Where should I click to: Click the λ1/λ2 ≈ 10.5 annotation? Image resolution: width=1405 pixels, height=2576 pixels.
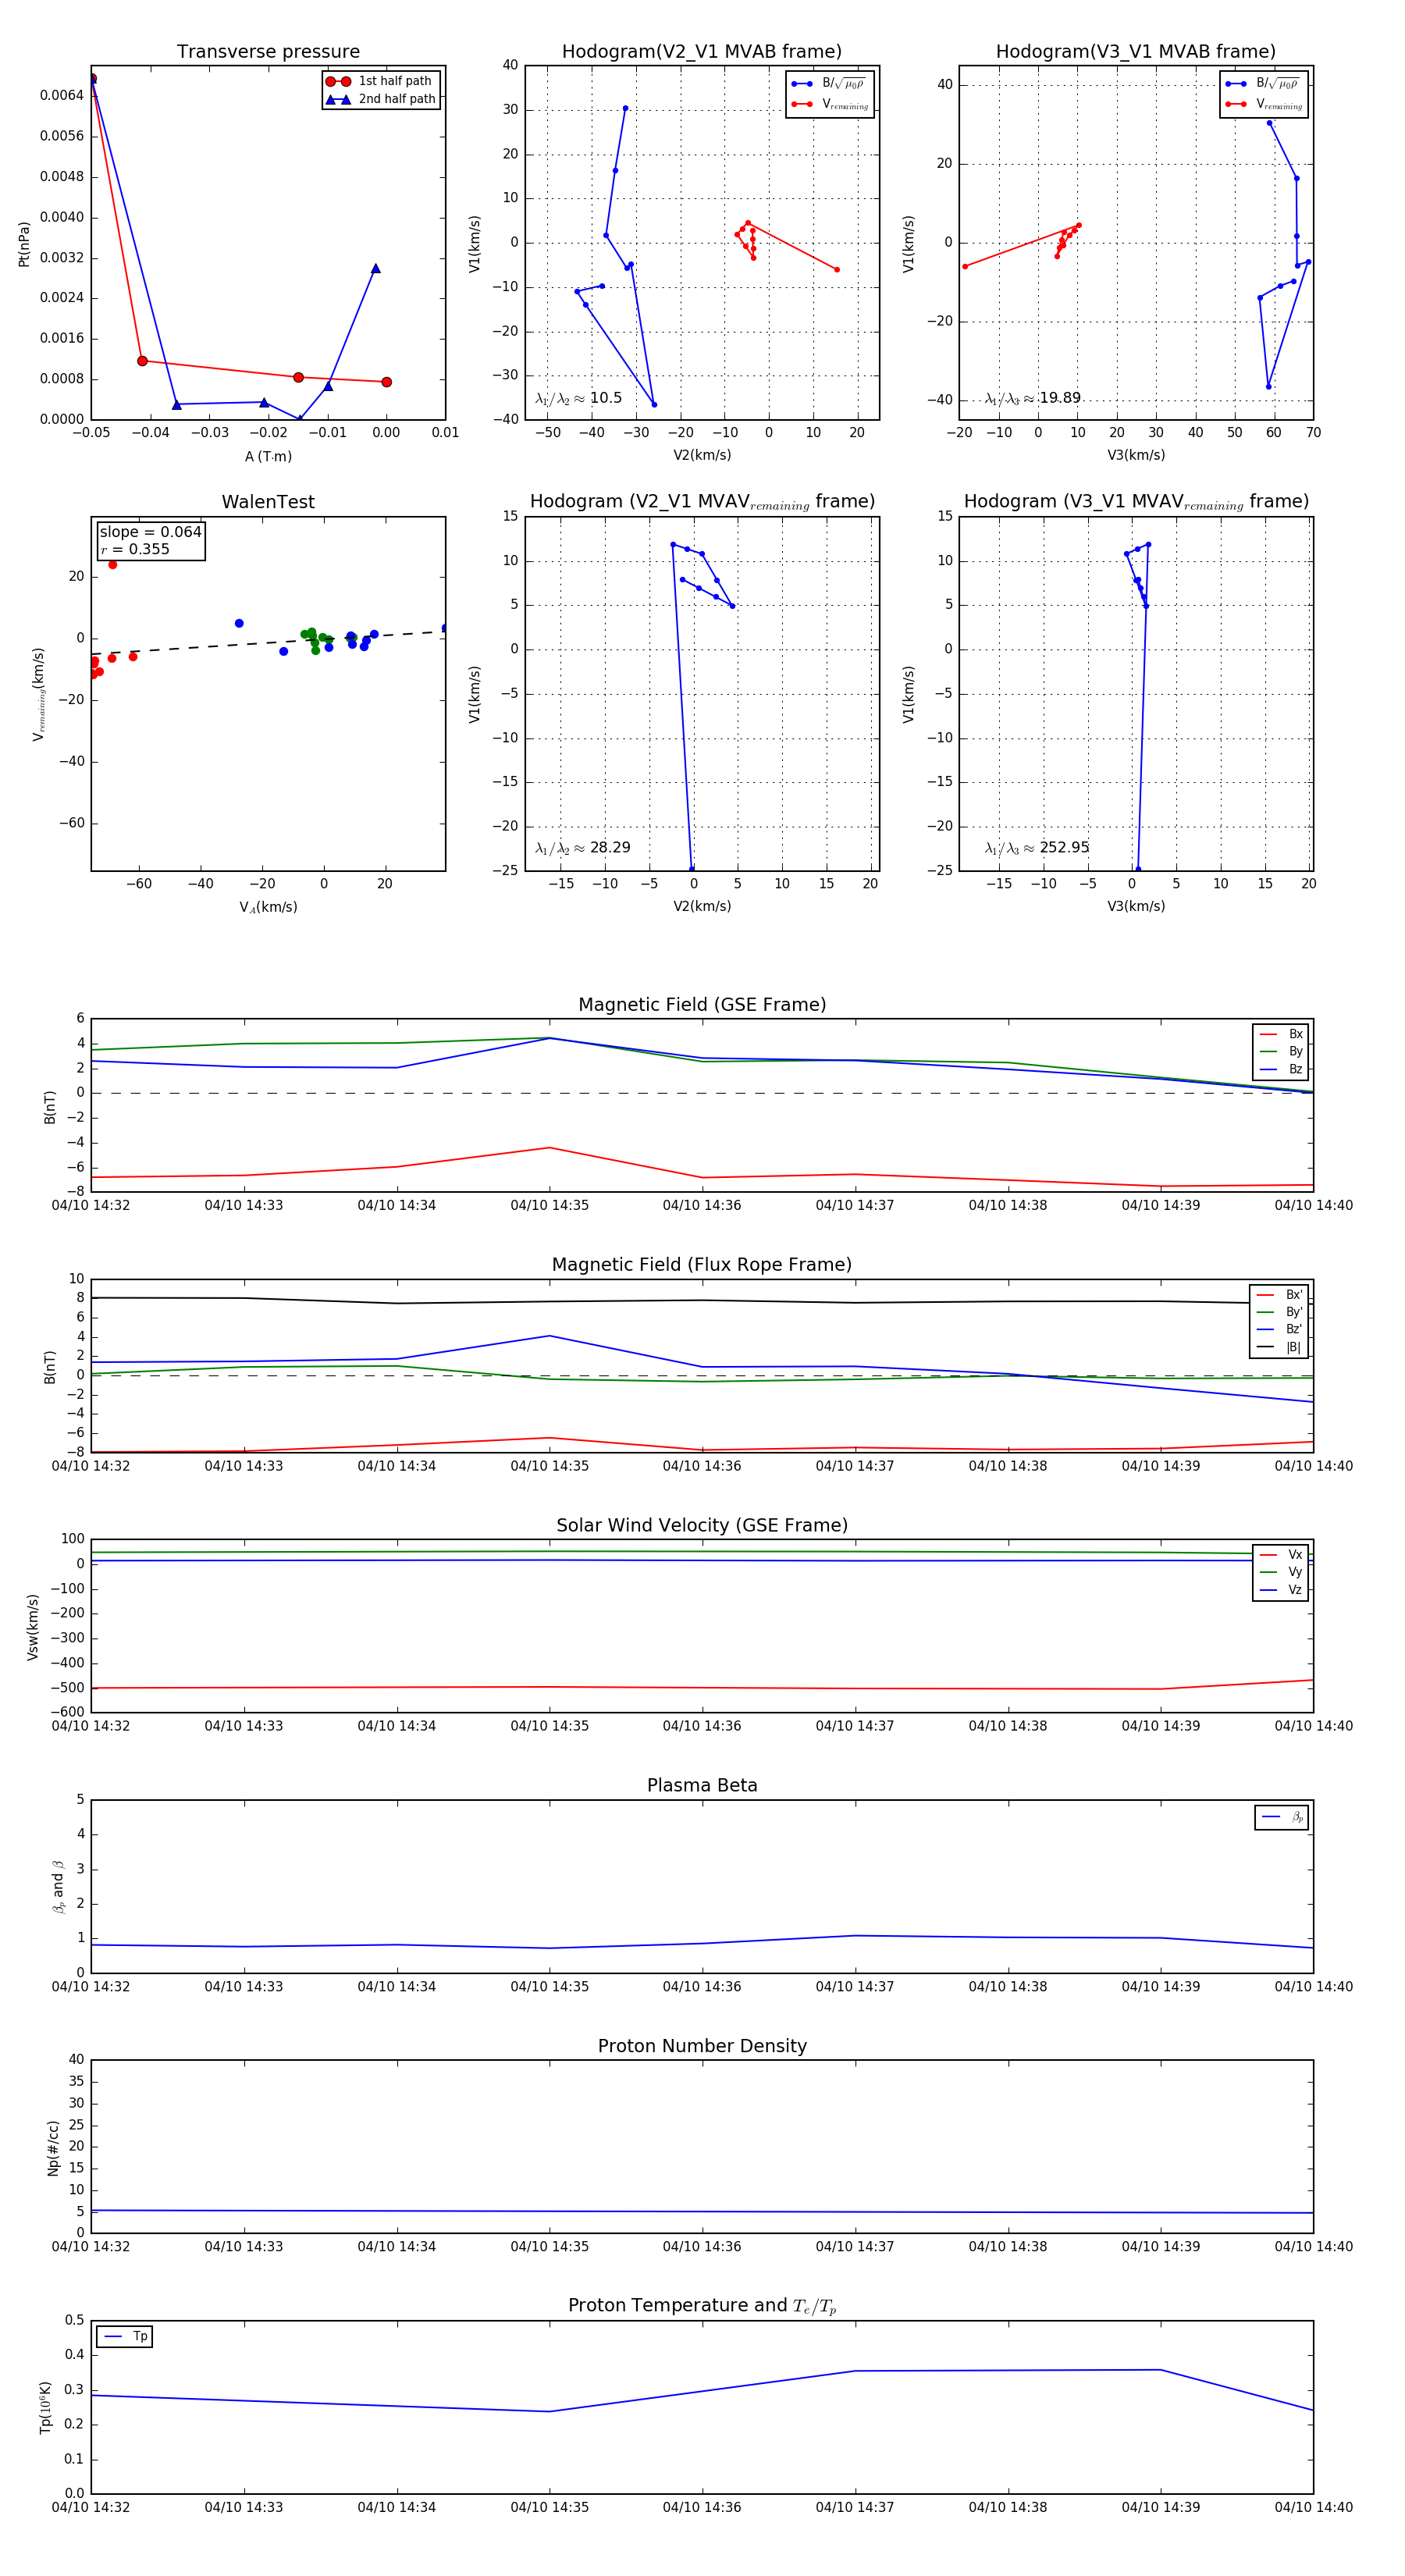click(578, 398)
